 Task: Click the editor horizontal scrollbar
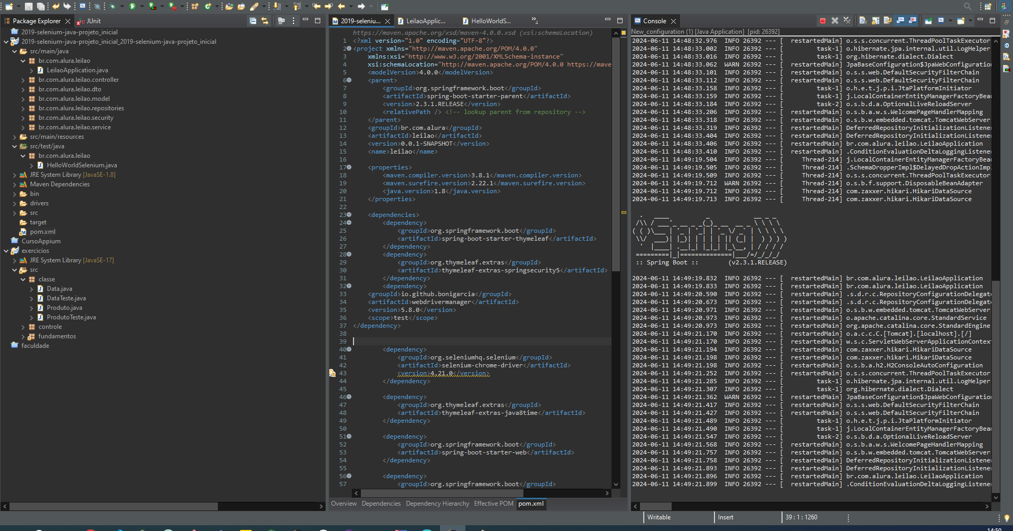pos(442,493)
